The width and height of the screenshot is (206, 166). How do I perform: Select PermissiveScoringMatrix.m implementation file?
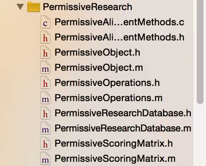point(115,159)
